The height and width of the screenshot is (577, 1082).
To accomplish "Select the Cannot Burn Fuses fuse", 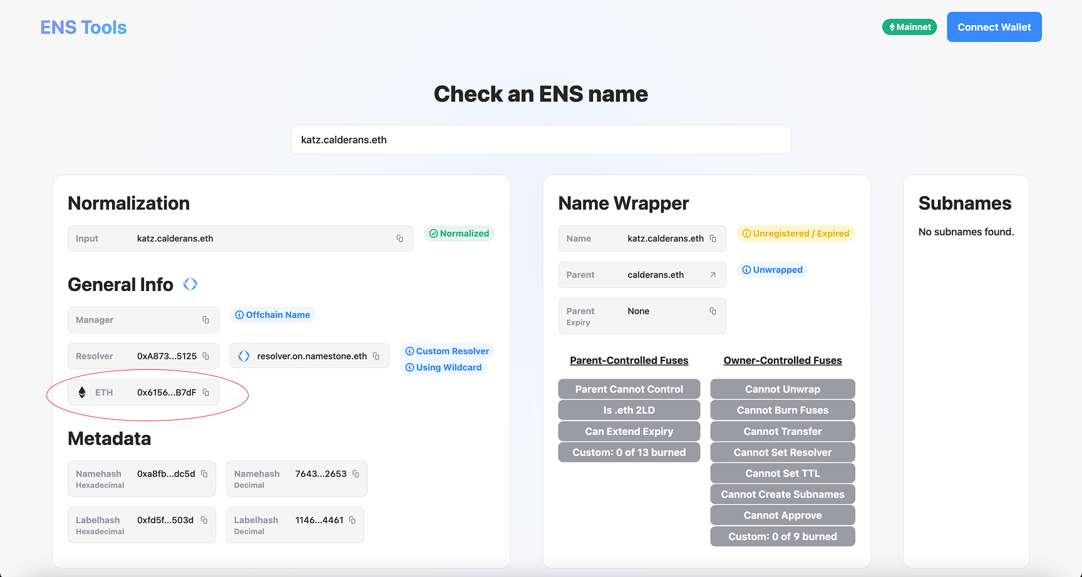I will tap(783, 410).
